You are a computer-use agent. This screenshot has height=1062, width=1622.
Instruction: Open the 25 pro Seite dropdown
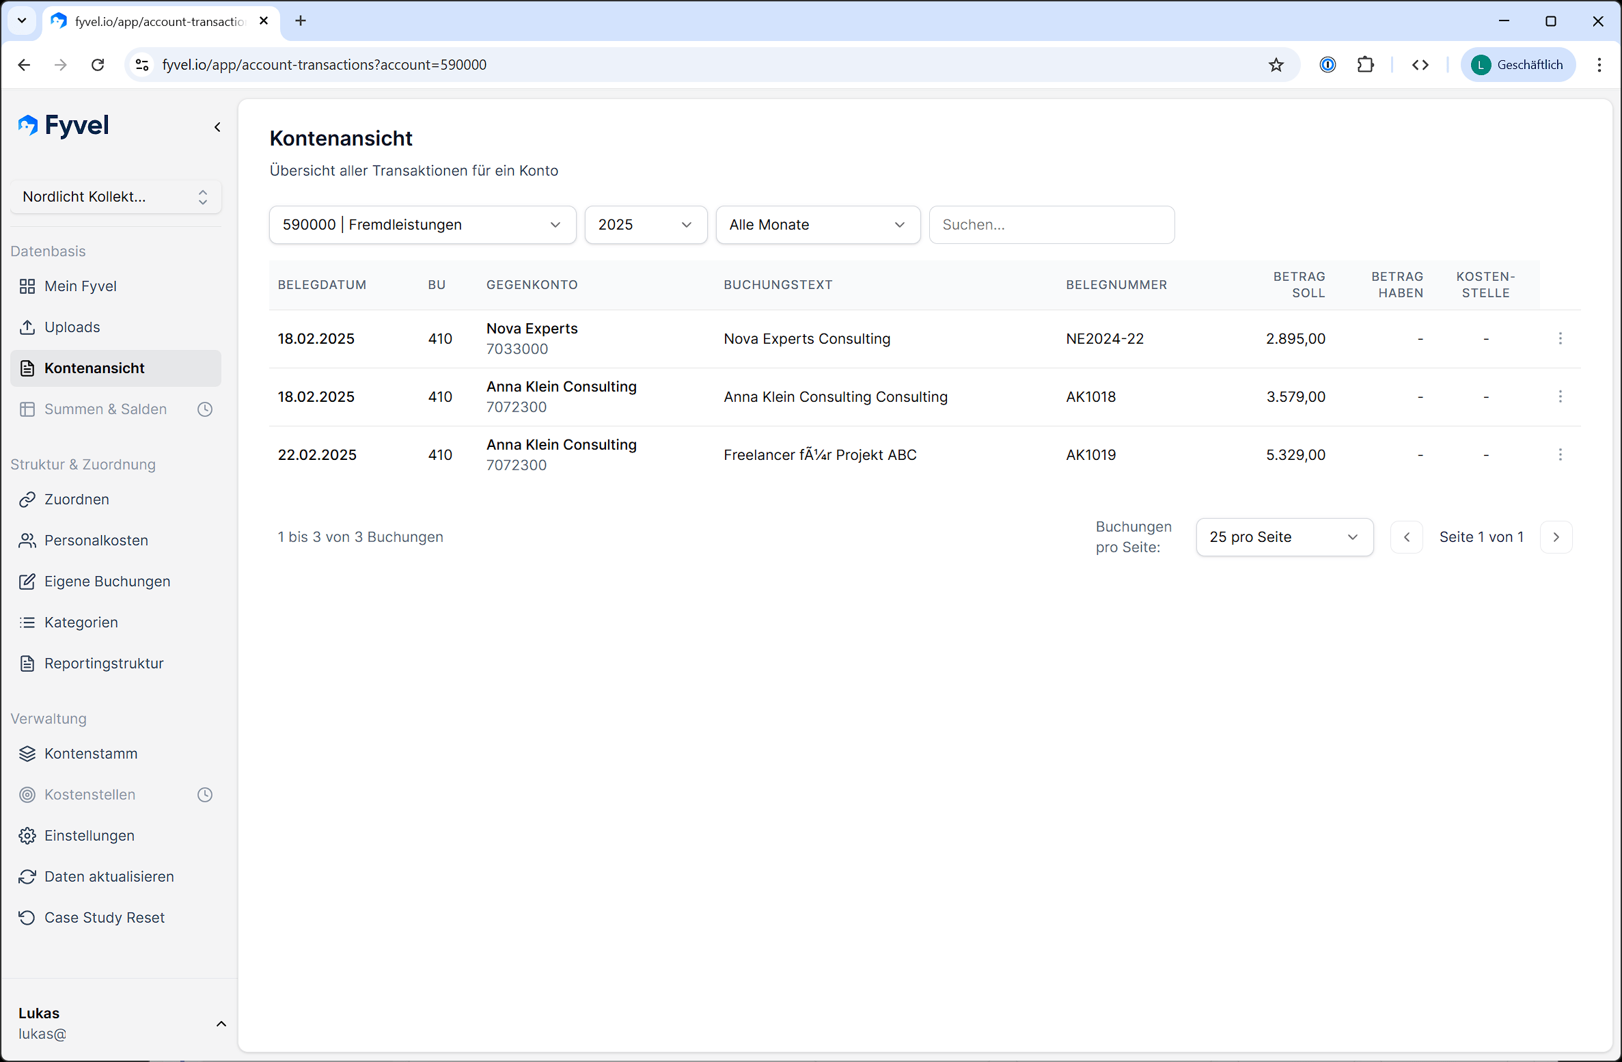1284,537
